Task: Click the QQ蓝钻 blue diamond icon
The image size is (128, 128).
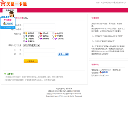Action: (26, 36)
